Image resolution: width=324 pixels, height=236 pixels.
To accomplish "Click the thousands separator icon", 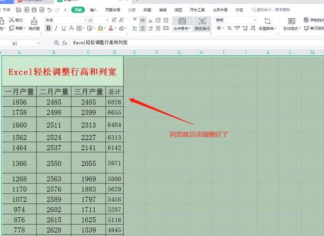I will pos(237,28).
